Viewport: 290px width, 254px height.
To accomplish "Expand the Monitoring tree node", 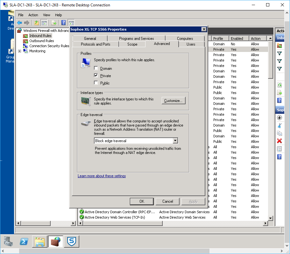I will pos(20,51).
